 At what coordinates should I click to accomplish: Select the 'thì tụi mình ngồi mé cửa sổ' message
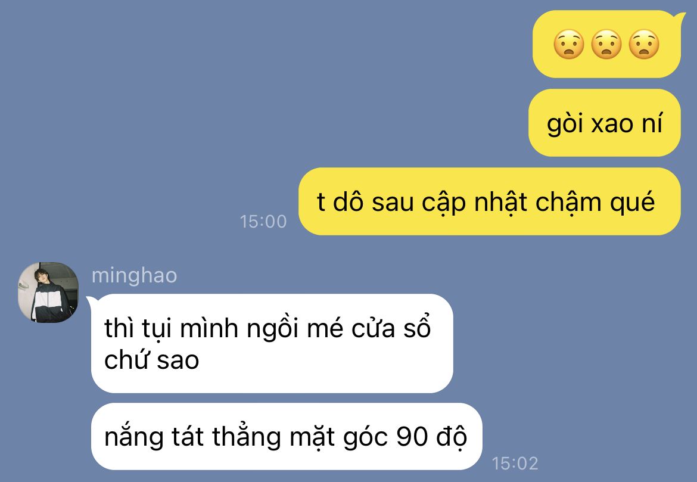click(272, 343)
